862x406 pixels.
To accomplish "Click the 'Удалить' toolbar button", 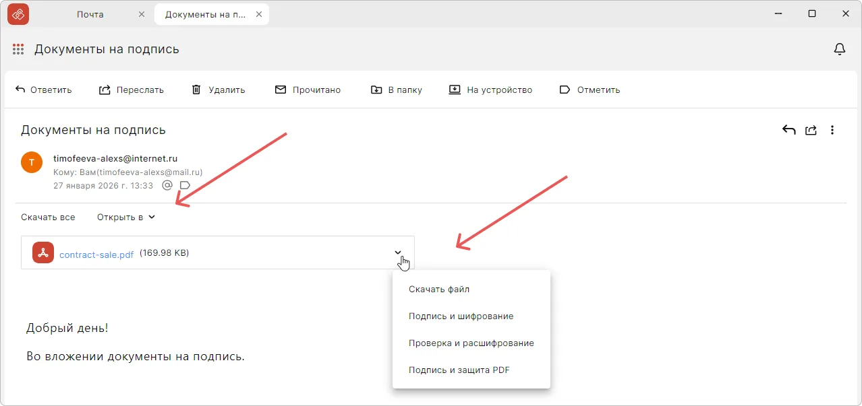I will click(219, 90).
